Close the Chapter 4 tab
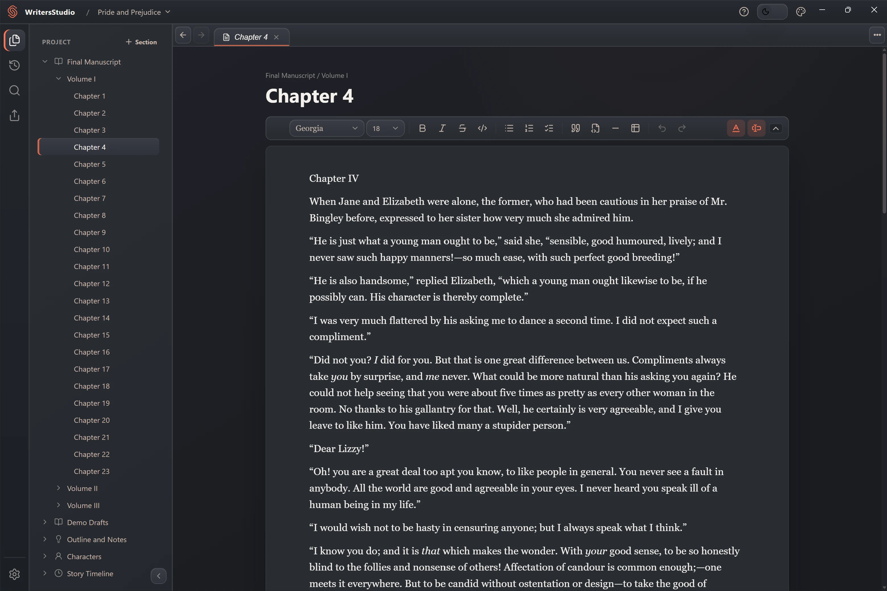Viewport: 887px width, 591px height. pyautogui.click(x=276, y=37)
